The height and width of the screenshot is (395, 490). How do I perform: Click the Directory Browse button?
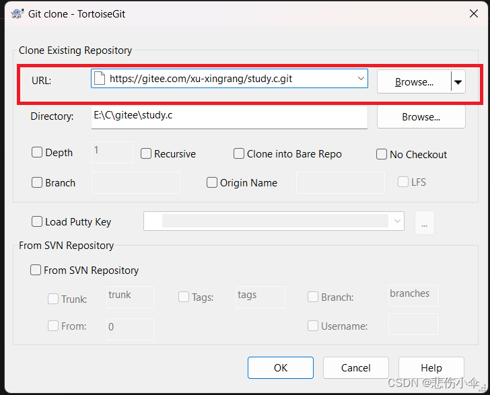click(421, 117)
